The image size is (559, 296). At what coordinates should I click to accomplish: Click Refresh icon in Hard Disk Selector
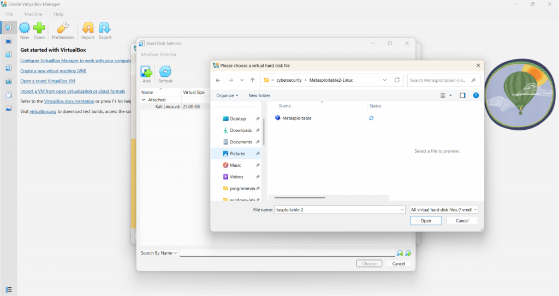tap(165, 71)
